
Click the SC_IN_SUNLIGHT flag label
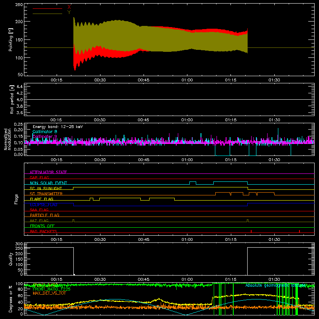click(x=46, y=188)
